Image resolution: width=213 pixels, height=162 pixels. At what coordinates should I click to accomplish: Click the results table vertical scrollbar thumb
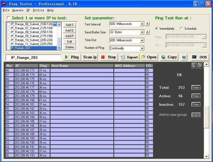pyautogui.click(x=207, y=117)
